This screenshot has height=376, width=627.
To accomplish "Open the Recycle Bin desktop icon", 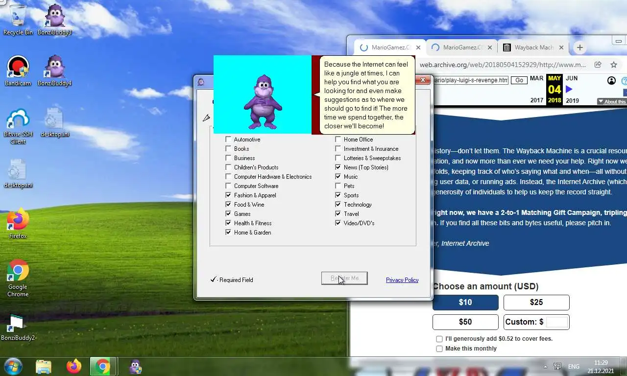I will click(18, 20).
